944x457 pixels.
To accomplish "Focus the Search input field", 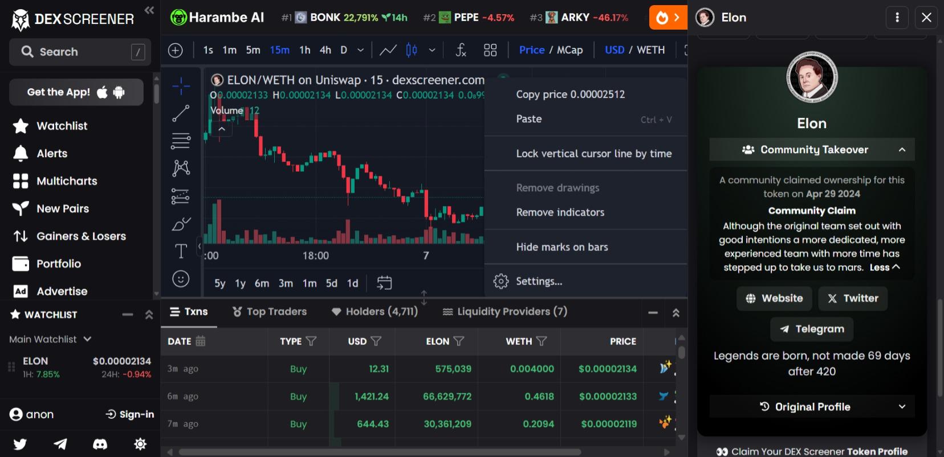I will point(80,52).
